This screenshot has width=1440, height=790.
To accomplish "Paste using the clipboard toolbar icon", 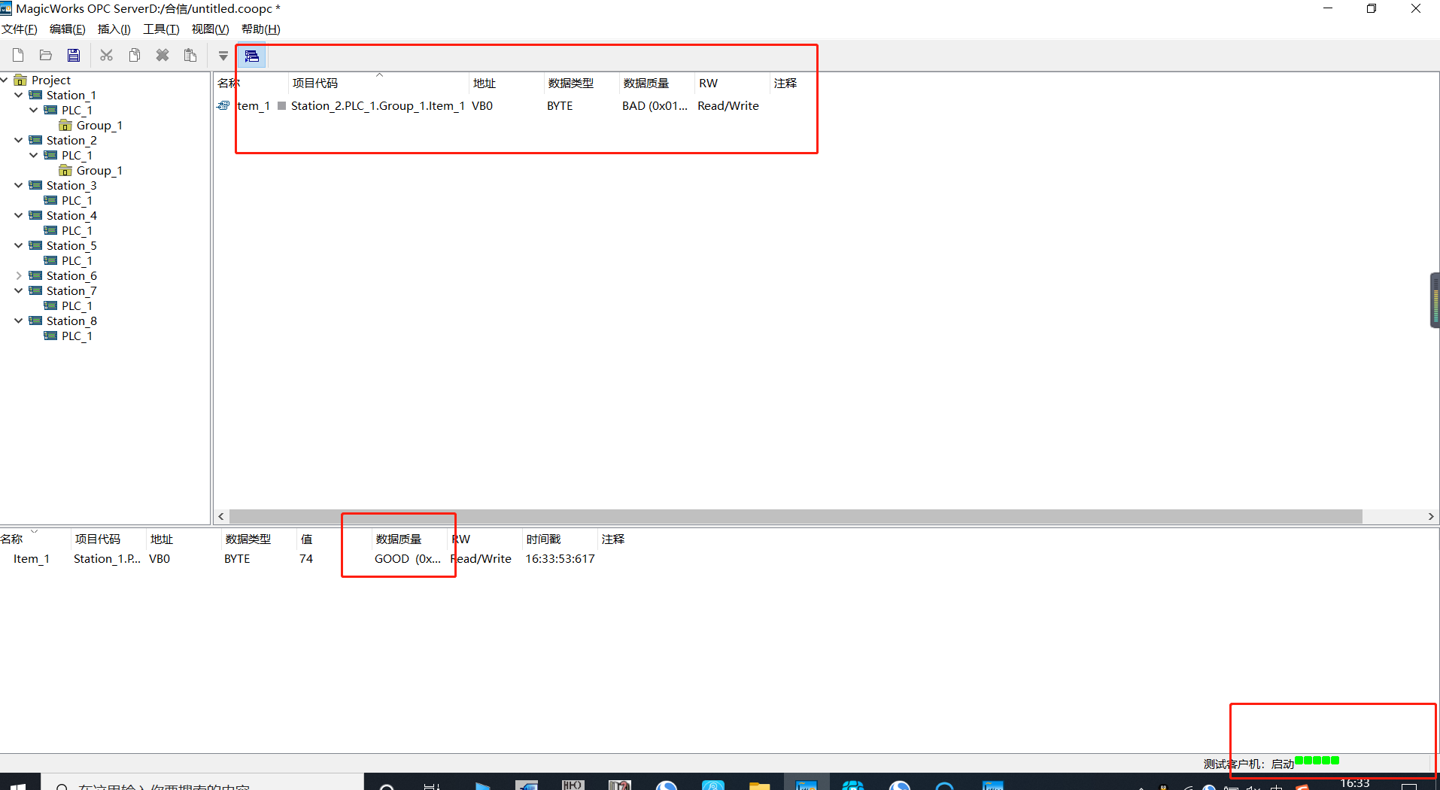I will coord(190,55).
